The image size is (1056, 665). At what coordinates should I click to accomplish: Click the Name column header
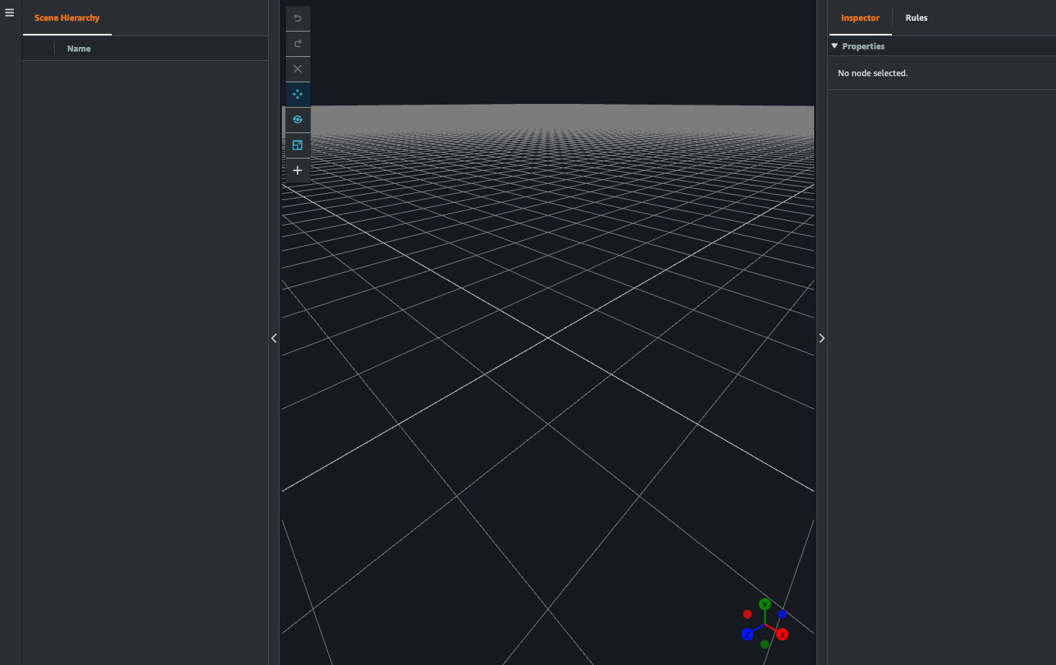(x=79, y=48)
